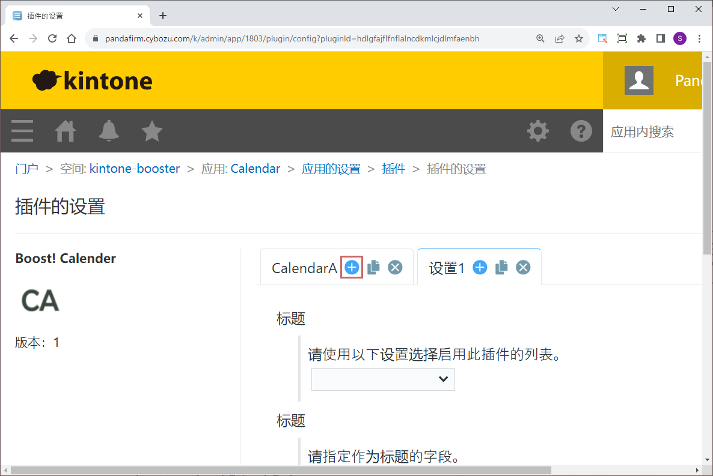Open the kintone-booster space link
713x476 pixels.
click(x=135, y=169)
